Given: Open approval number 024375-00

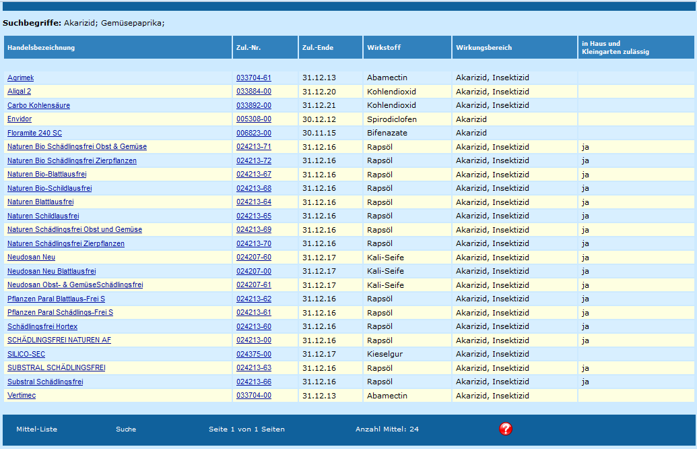Looking at the screenshot, I should [x=254, y=354].
